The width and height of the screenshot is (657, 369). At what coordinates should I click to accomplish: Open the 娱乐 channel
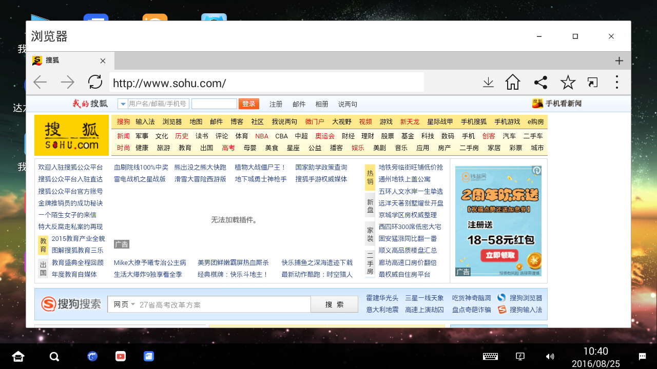(358, 148)
